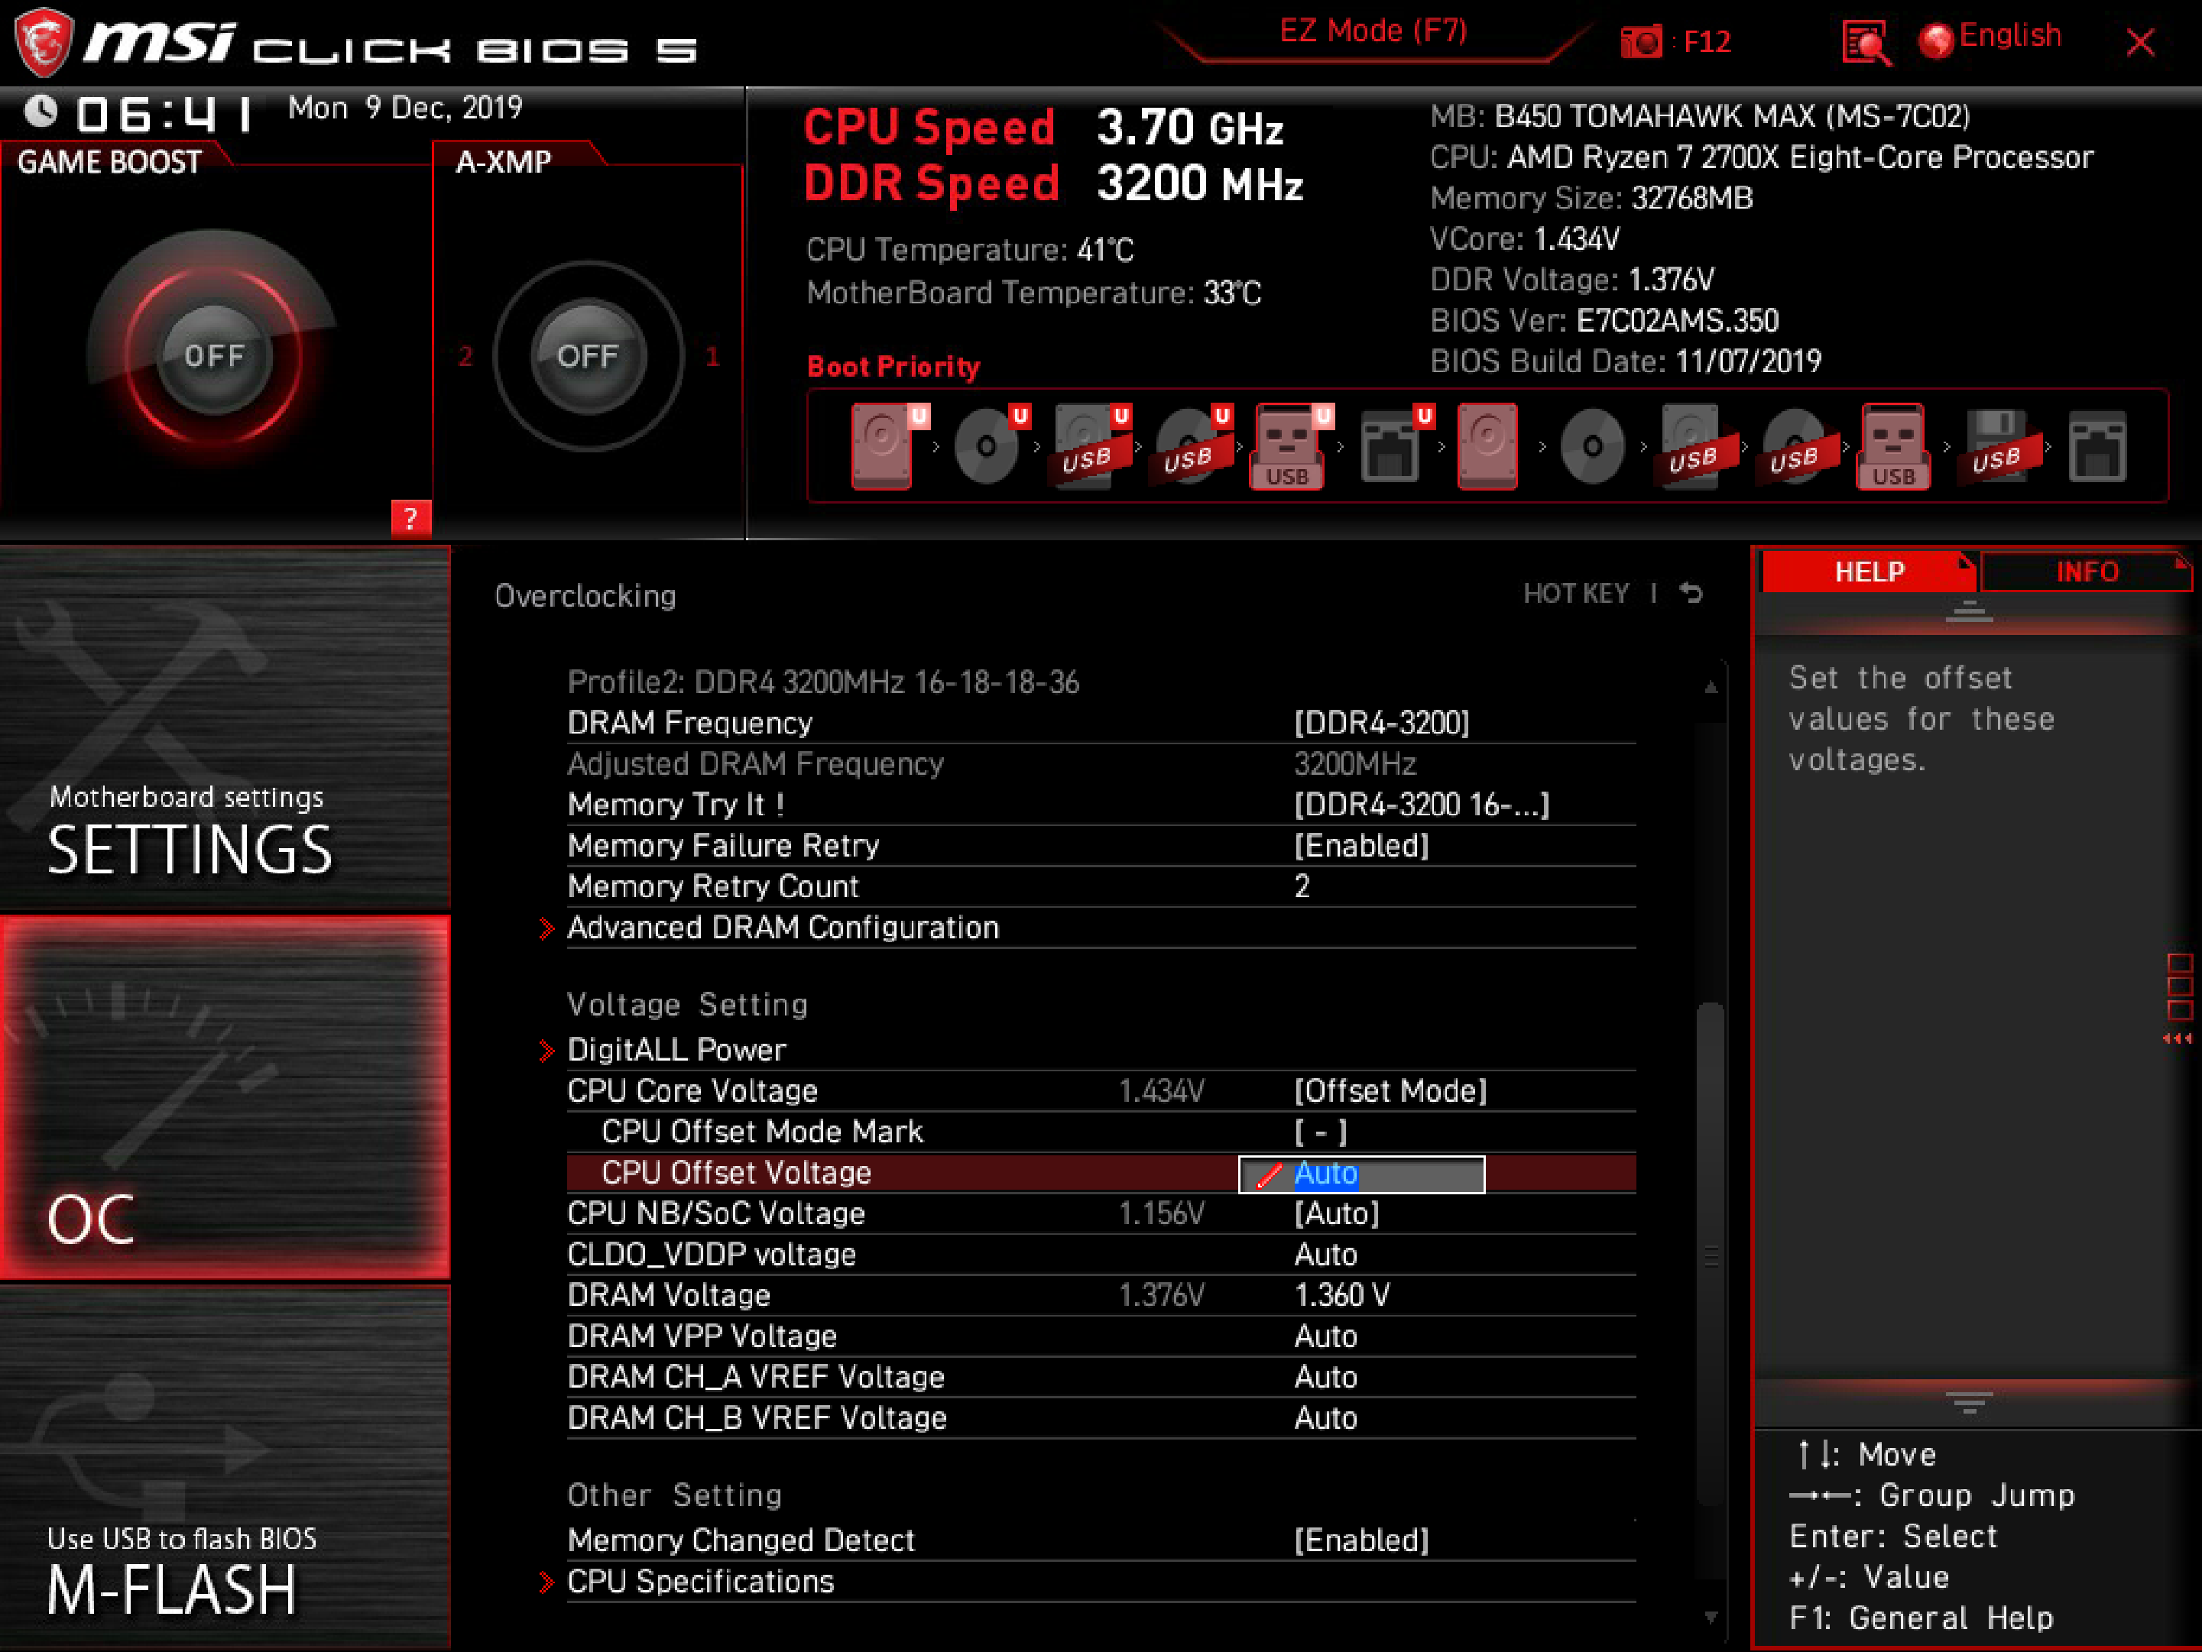Click the F12 screenshot camera icon
This screenshot has height=1652, width=2202.
[x=1643, y=42]
